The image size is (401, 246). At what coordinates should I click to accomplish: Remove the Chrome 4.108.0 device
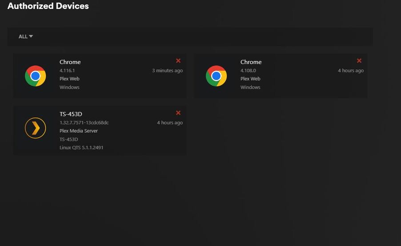click(359, 61)
